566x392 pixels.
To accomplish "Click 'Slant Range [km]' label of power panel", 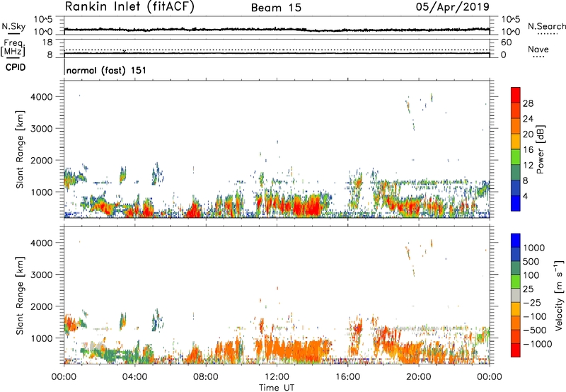I will tap(20, 149).
